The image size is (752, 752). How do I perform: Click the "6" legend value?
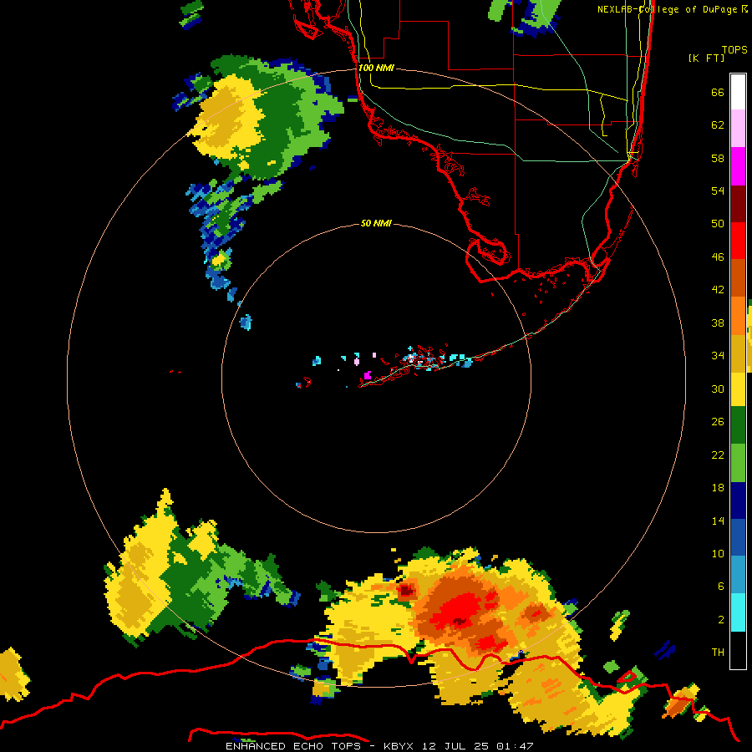[721, 586]
